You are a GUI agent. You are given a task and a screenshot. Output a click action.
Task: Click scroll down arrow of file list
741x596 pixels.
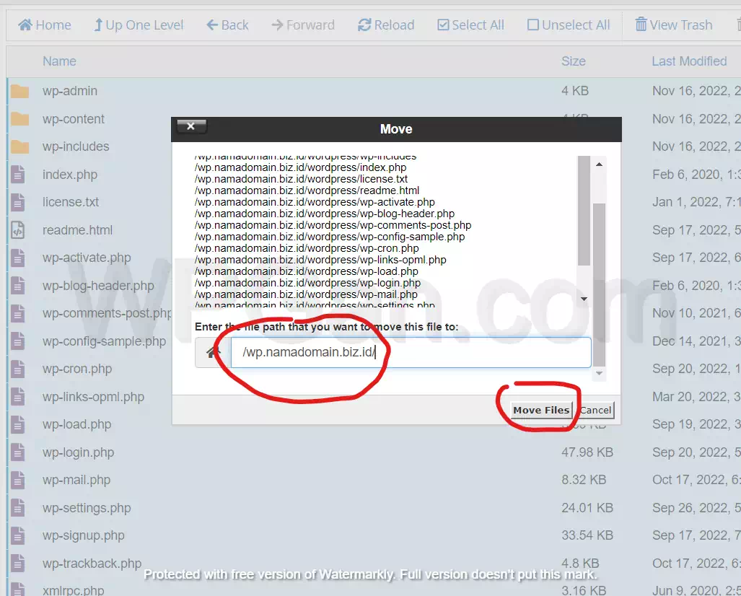584,299
